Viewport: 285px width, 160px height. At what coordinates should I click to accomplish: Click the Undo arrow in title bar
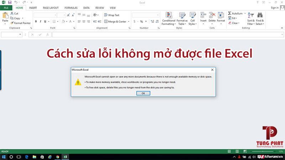coord(16,2)
